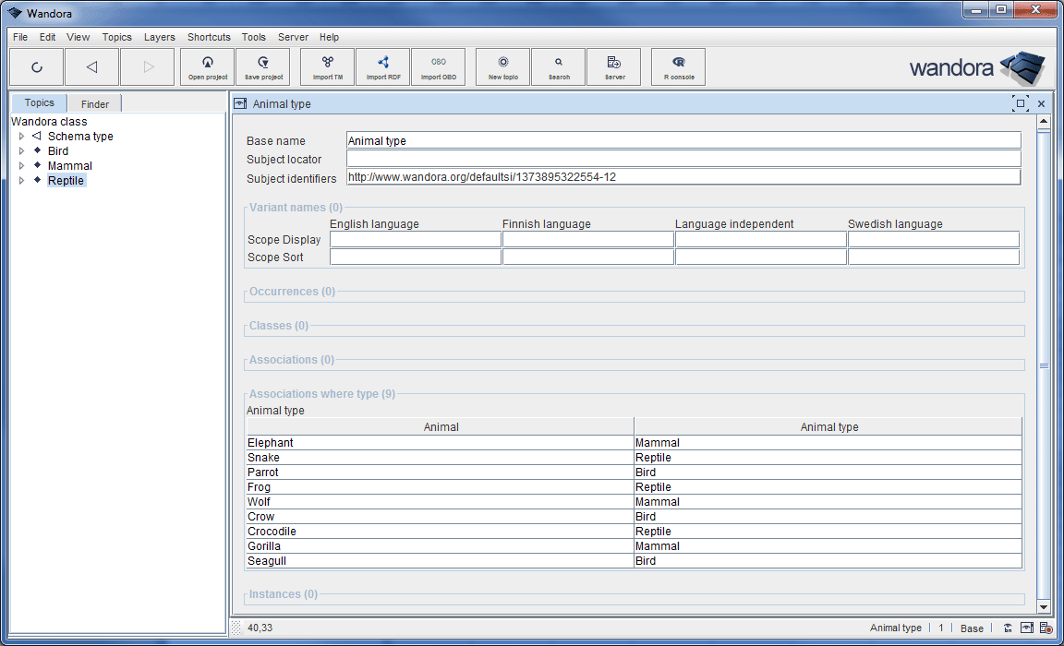
Task: Maximize the Animal type topic panel
Action: click(1020, 104)
